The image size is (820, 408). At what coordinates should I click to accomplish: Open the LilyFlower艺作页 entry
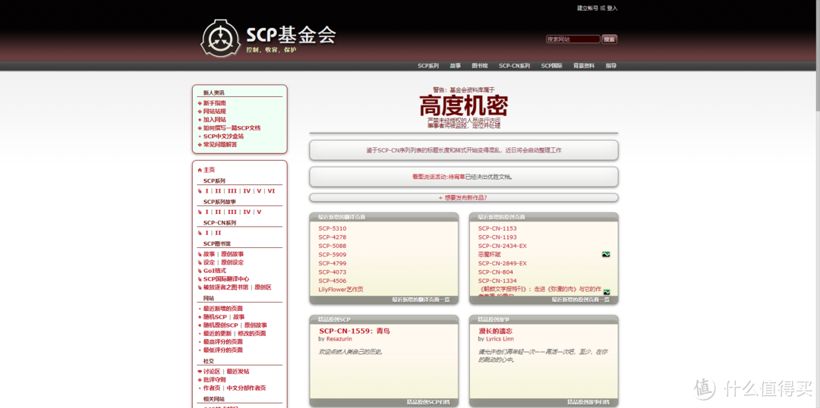pyautogui.click(x=340, y=290)
